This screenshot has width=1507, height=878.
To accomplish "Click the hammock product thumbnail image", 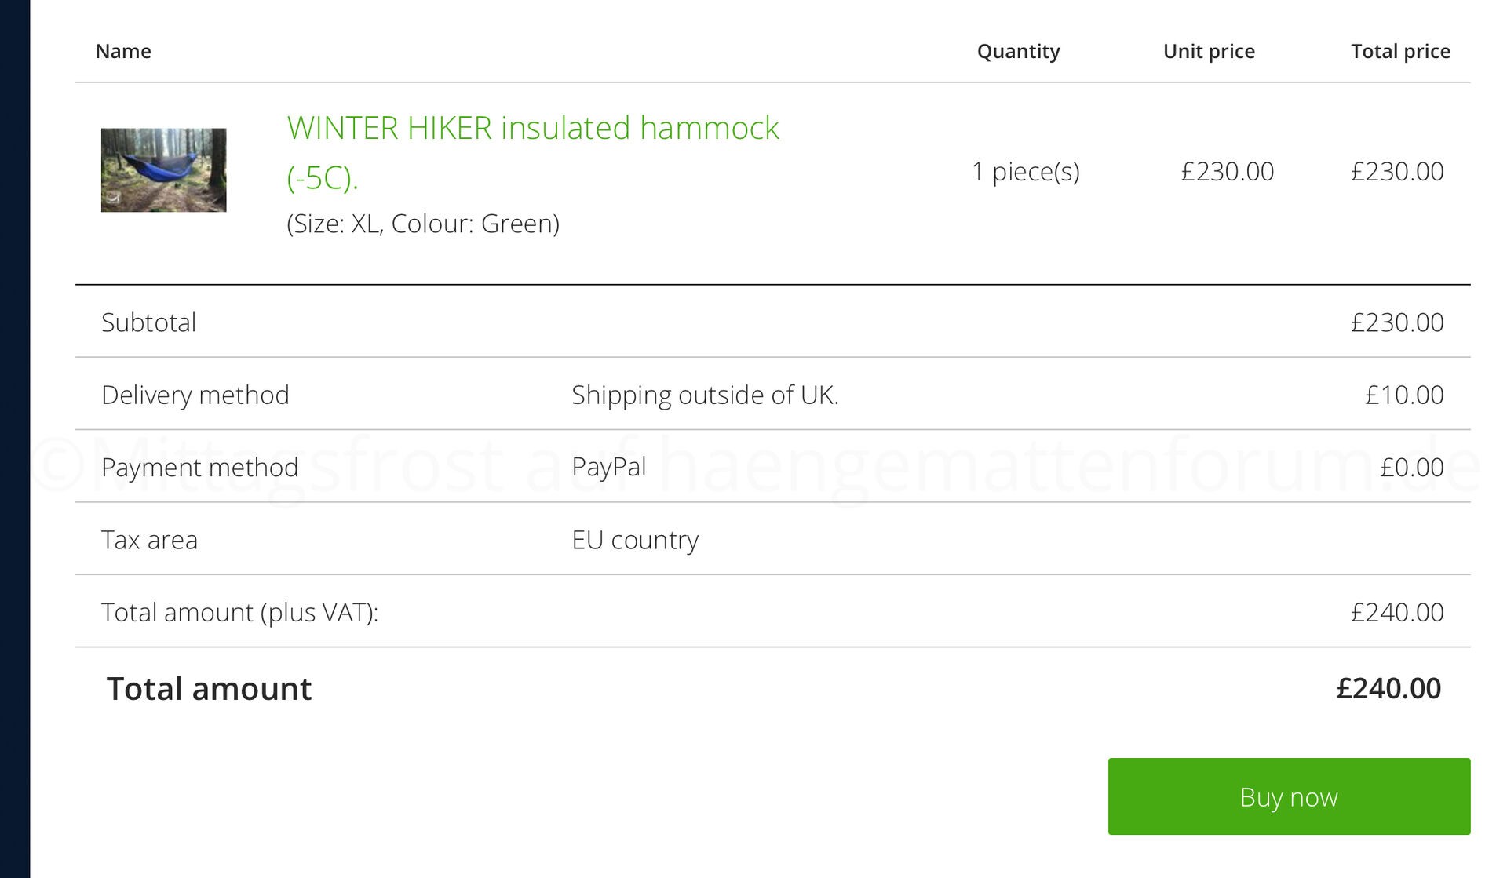I will 163,170.
